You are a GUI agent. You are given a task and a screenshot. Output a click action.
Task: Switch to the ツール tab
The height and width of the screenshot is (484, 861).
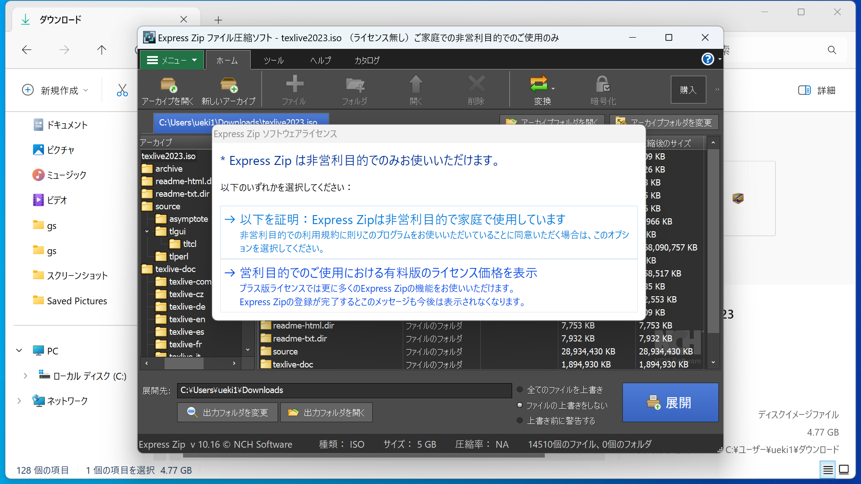point(274,60)
